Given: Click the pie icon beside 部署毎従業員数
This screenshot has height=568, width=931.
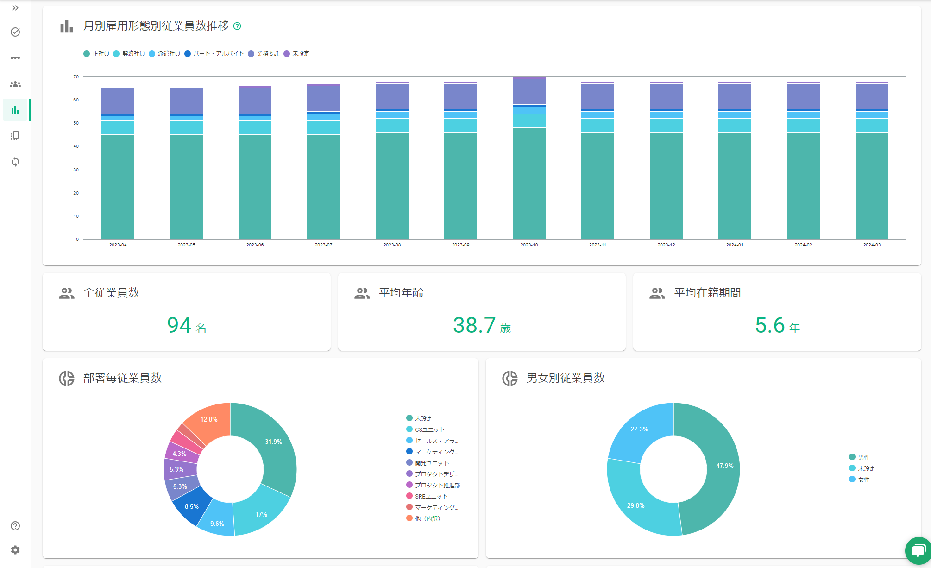Looking at the screenshot, I should point(67,379).
